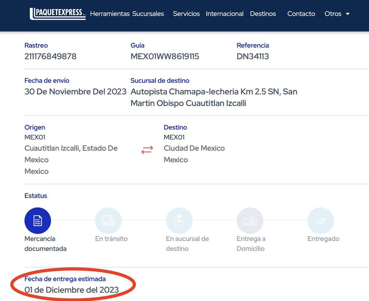The width and height of the screenshot is (369, 301).
Task: Click the En sucursal de destino label
Action: pyautogui.click(x=187, y=244)
